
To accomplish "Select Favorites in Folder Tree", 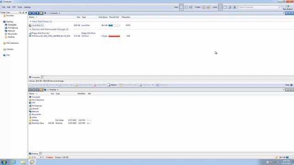I will (9, 16).
